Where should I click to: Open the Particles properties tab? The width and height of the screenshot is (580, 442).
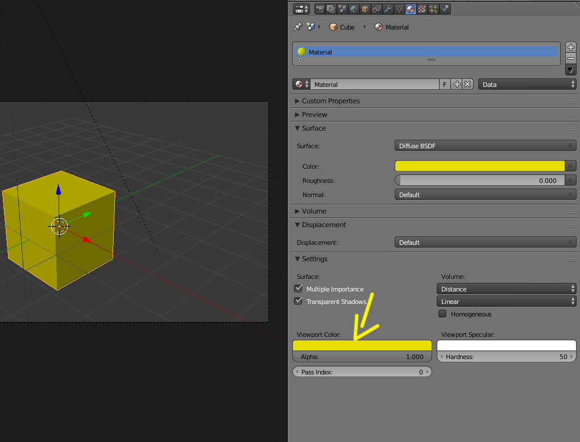433,9
